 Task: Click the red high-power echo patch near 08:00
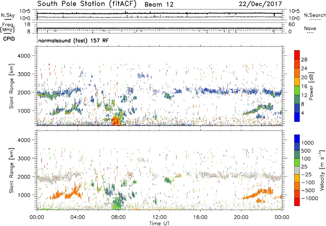click(116, 121)
